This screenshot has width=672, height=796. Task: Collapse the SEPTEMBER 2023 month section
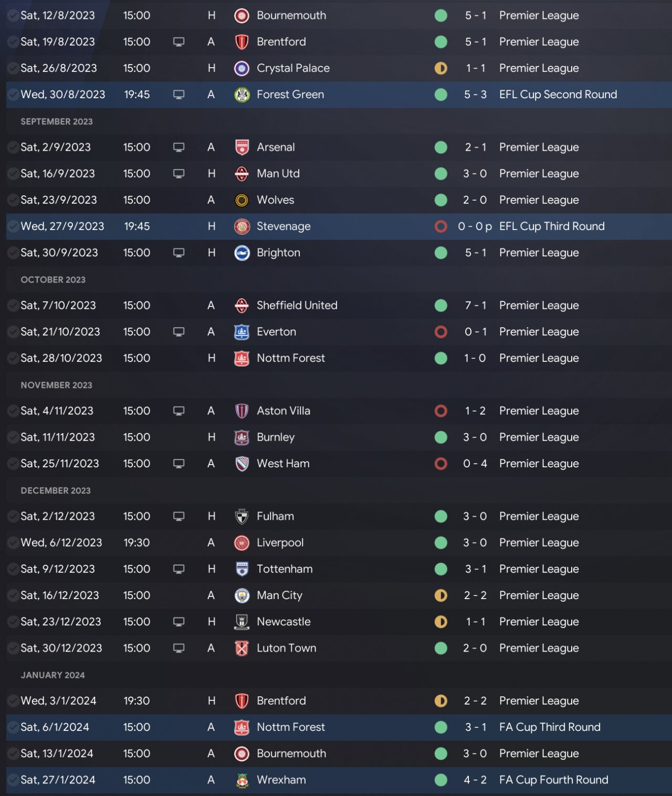click(57, 121)
